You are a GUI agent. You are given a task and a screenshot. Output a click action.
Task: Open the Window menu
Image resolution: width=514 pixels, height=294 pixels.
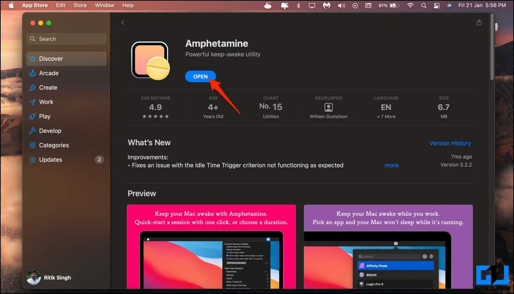[105, 5]
